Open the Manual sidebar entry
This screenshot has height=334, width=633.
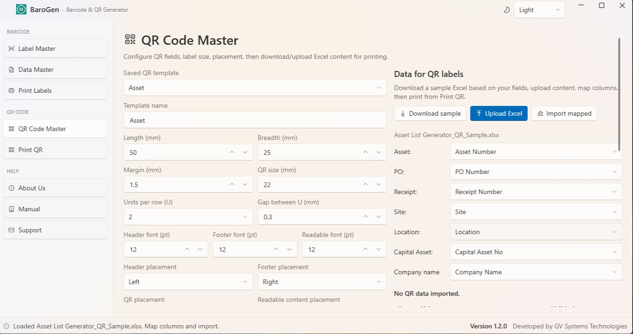click(x=55, y=209)
